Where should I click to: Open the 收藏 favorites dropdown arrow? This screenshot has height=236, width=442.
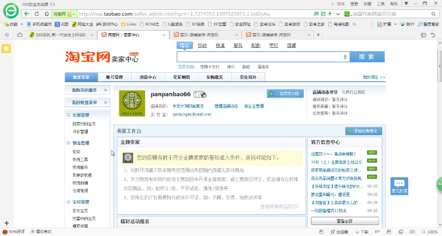click(x=22, y=24)
